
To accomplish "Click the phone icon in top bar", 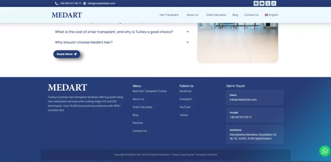I will point(57,3).
